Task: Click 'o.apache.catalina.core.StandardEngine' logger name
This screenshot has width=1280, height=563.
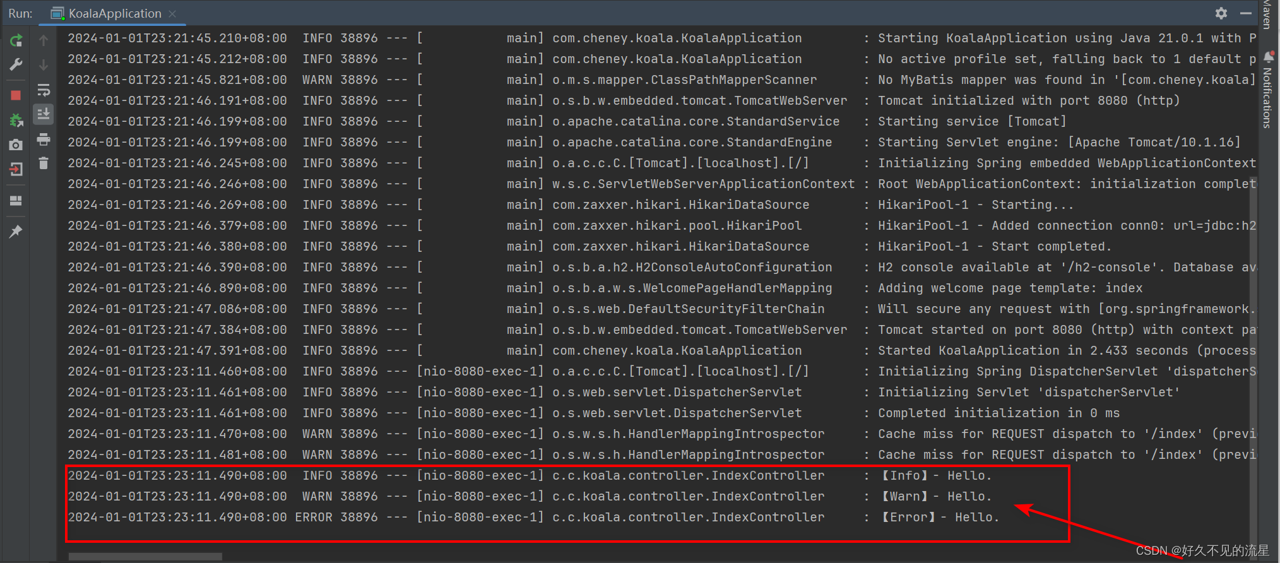Action: (x=692, y=142)
